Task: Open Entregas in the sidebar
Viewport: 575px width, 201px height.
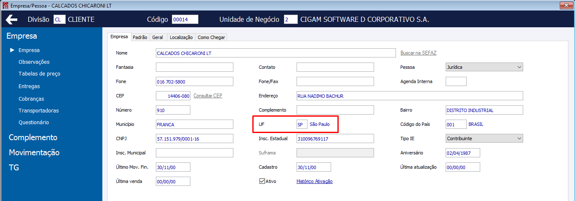Action: point(29,86)
